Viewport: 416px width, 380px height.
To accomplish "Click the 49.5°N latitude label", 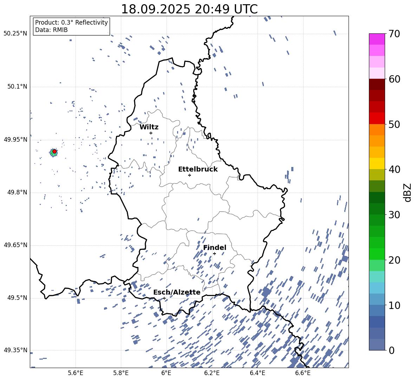I will click(17, 298).
